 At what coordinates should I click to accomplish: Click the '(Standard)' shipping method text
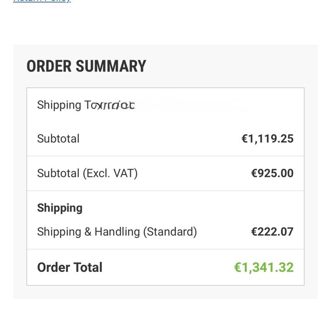point(170,232)
